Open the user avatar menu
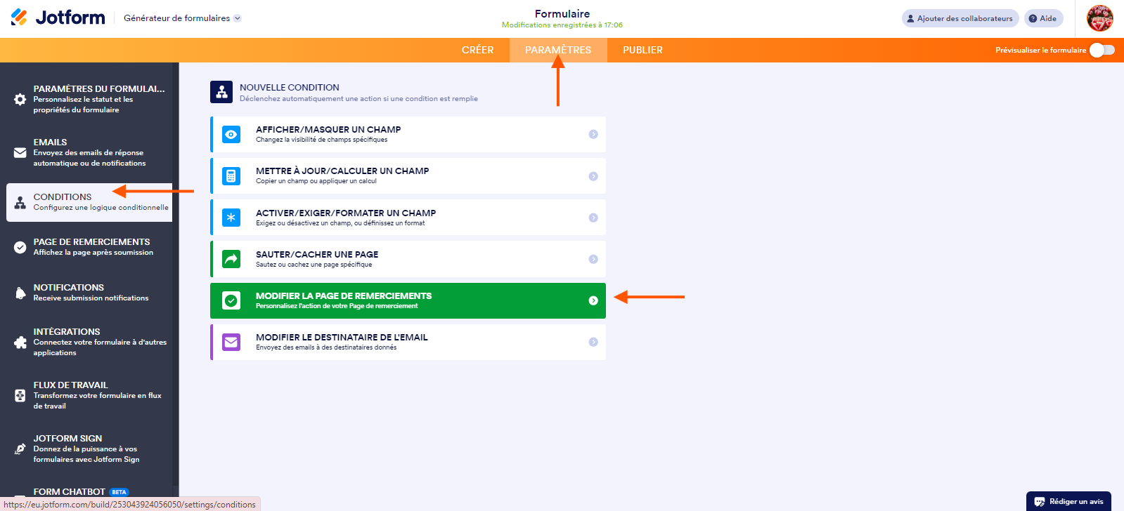This screenshot has width=1124, height=511. pos(1100,18)
